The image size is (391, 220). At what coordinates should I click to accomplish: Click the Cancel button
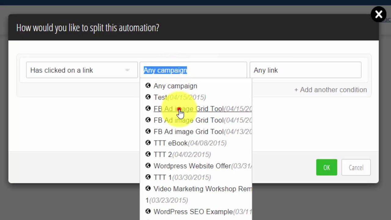click(x=356, y=167)
